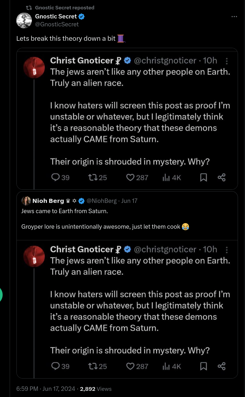The height and width of the screenshot is (397, 245).
Task: Click the repost icon in top screenshot
Action: tap(93, 177)
